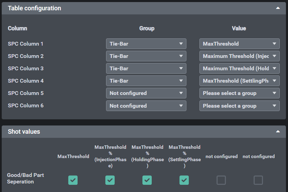The image size is (288, 192).
Task: Check the first not configured checkbox
Action: coord(221,180)
